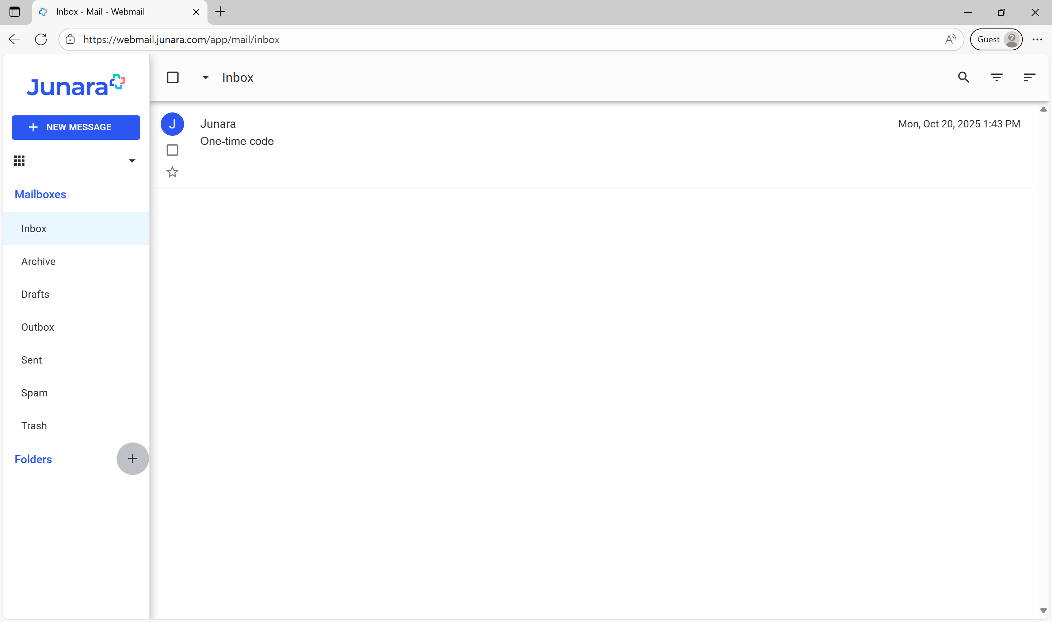
Task: Open the One-time code email subject
Action: click(237, 141)
